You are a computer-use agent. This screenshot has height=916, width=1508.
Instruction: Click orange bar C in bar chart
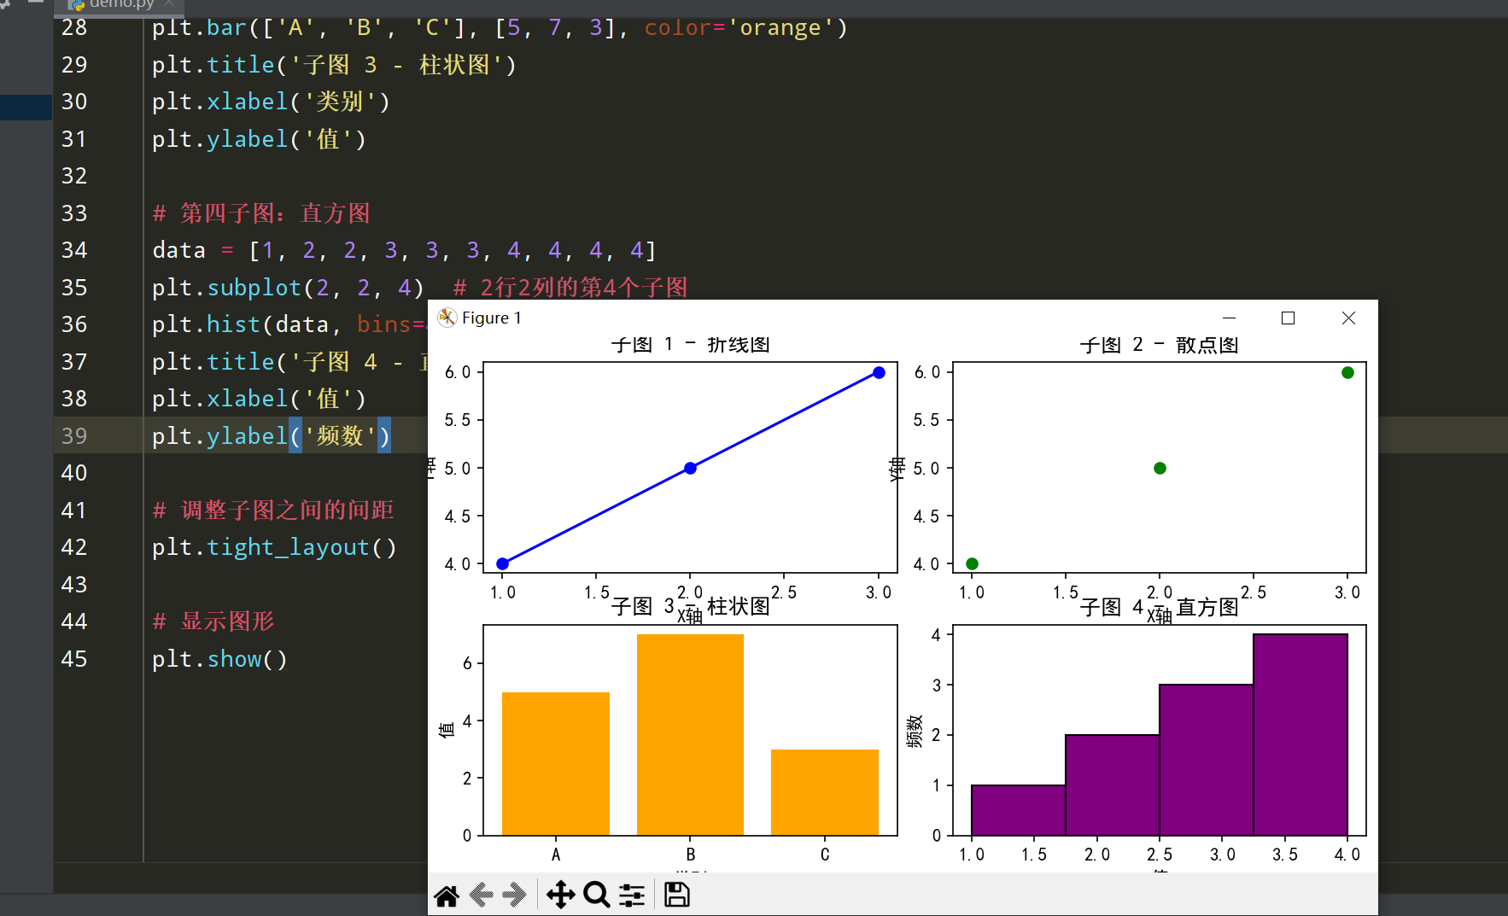tap(825, 792)
